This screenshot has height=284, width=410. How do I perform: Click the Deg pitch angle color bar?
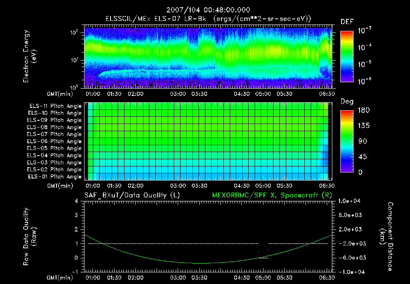[347, 141]
